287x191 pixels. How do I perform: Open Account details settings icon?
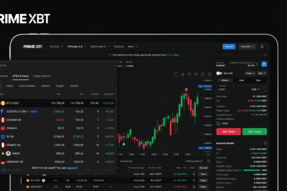pyautogui.click(x=265, y=143)
